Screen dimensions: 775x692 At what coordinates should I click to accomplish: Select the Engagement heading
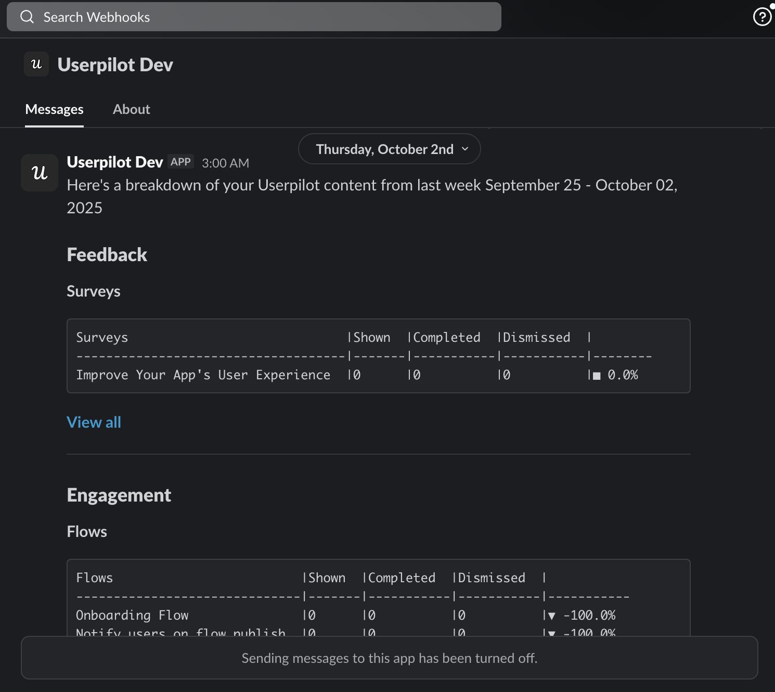(119, 495)
